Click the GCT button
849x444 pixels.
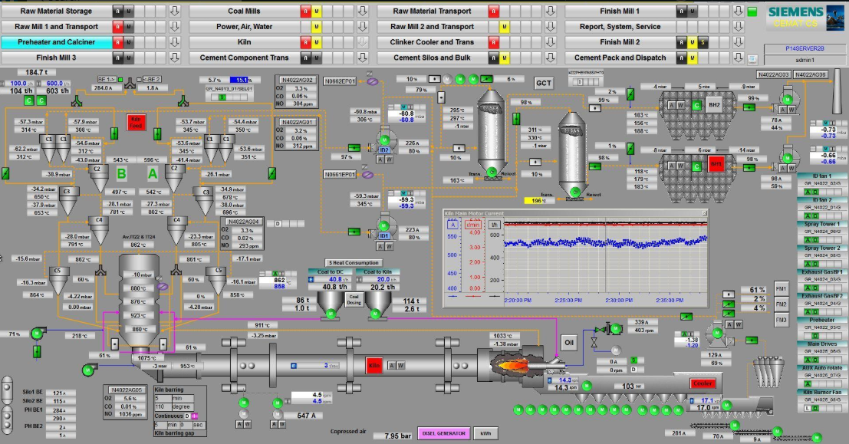click(x=544, y=83)
